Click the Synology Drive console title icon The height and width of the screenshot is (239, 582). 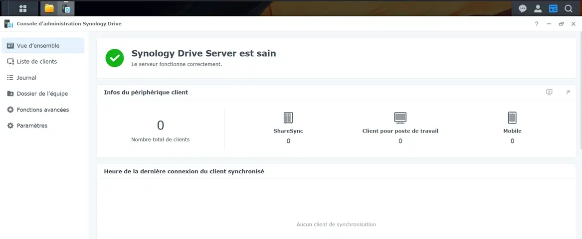pos(8,24)
